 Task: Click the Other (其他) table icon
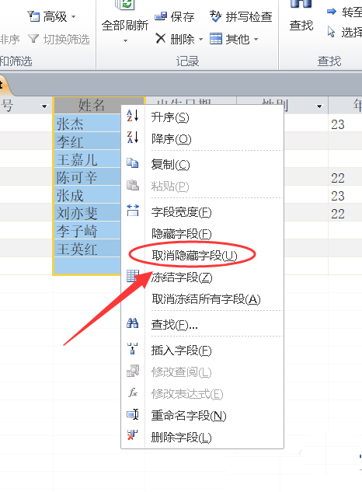pos(215,39)
